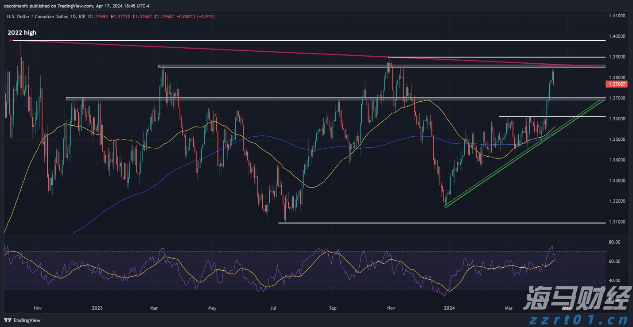Click the zzrt01.cn watermark link

tap(583, 319)
